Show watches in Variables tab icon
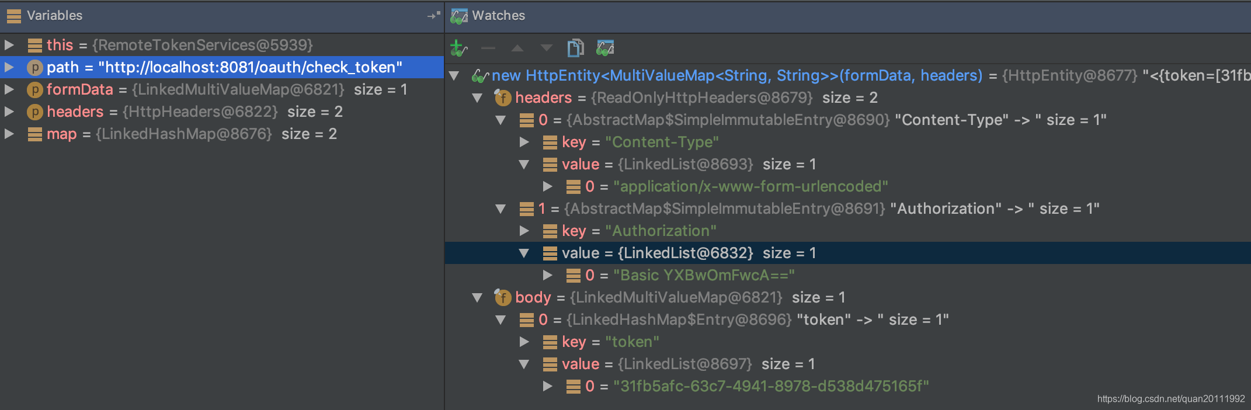This screenshot has width=1251, height=410. 605,48
